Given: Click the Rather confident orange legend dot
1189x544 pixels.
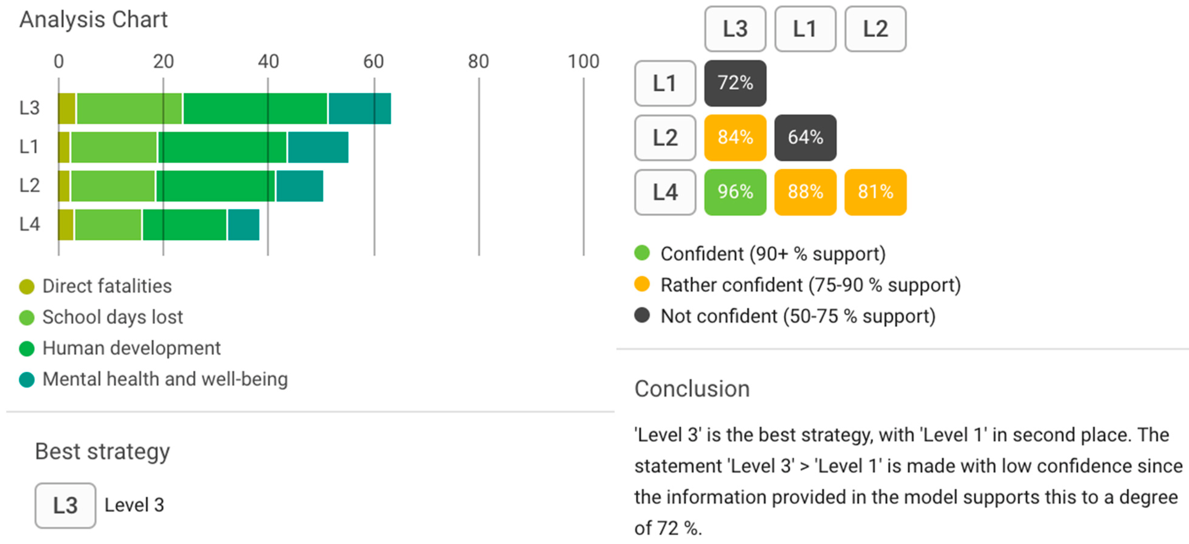Looking at the screenshot, I should click(x=642, y=284).
